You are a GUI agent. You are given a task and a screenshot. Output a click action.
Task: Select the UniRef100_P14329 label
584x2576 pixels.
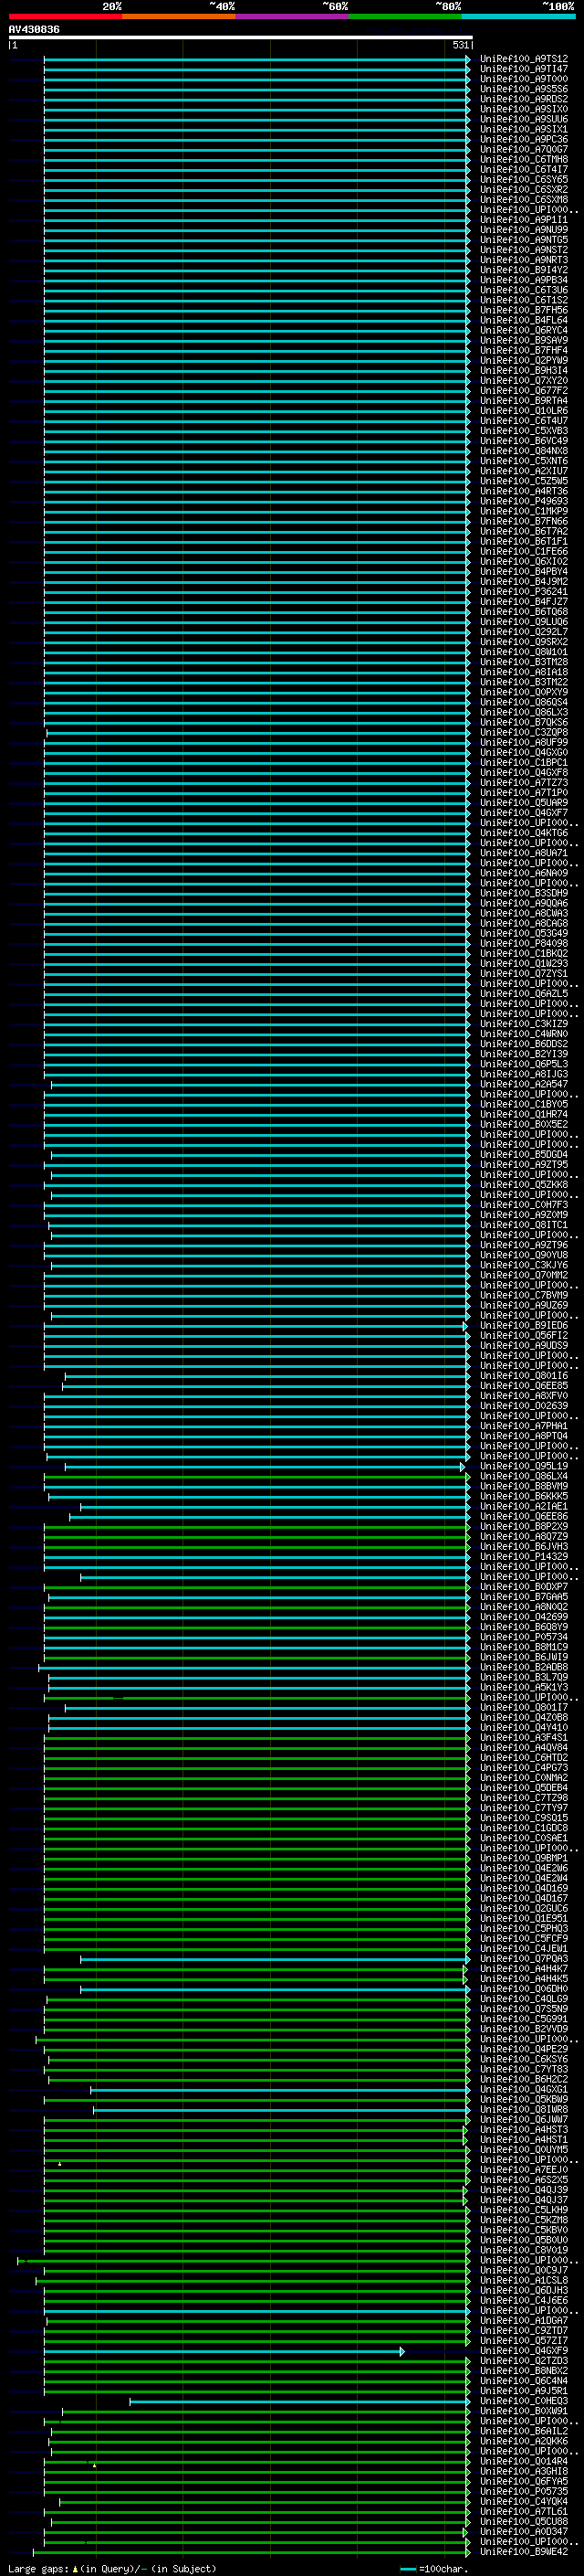524,1557
